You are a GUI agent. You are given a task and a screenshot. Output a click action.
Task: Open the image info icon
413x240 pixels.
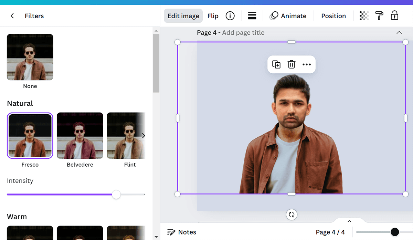coord(230,16)
